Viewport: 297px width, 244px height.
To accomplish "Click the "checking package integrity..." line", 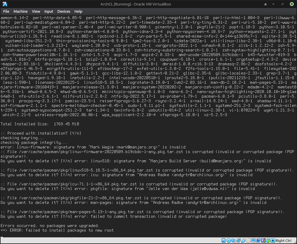I will pyautogui.click(x=34, y=143).
